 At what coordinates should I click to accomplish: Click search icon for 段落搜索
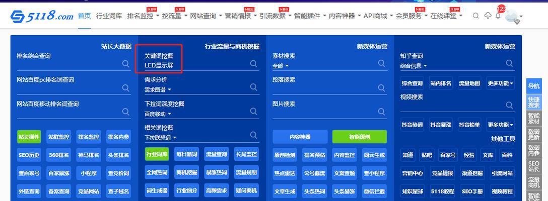click(382, 88)
